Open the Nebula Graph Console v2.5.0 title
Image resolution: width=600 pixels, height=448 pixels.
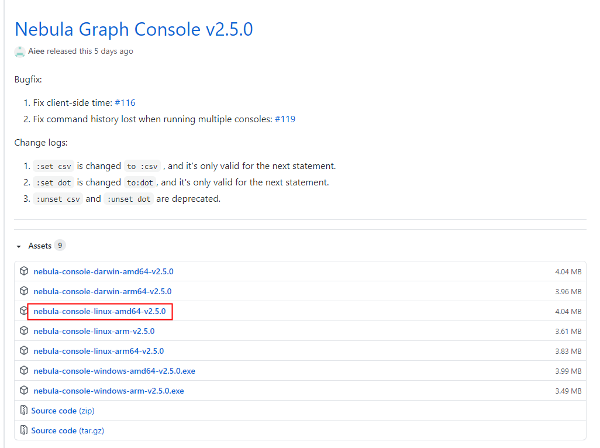[x=134, y=29]
